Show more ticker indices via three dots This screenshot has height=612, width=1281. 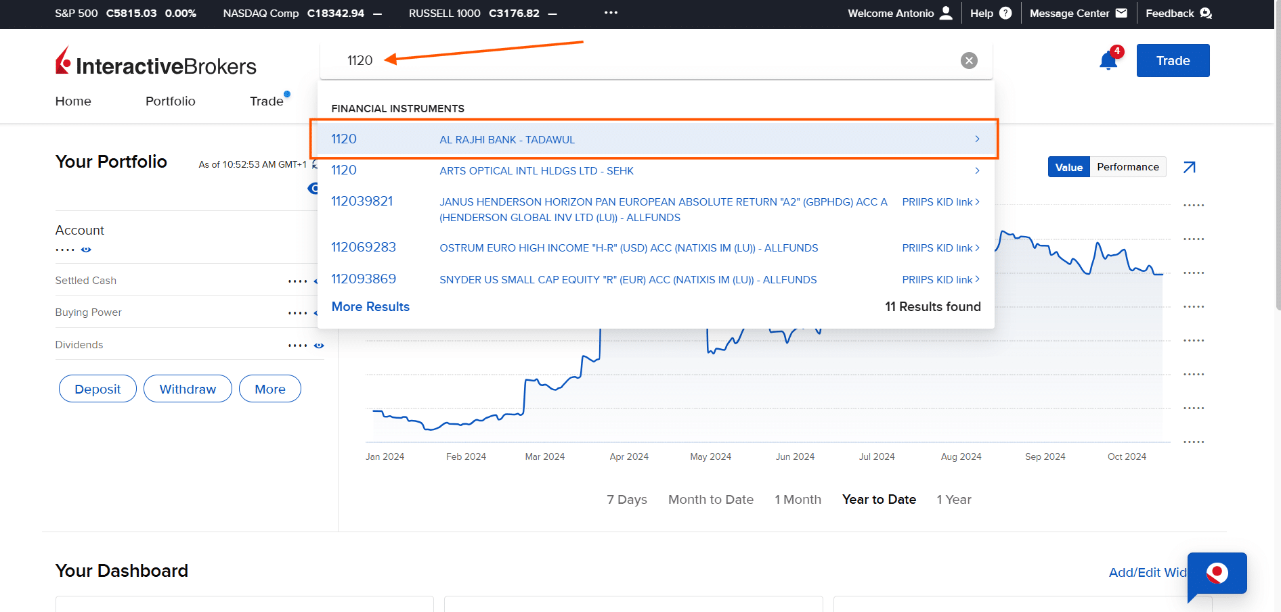(611, 13)
